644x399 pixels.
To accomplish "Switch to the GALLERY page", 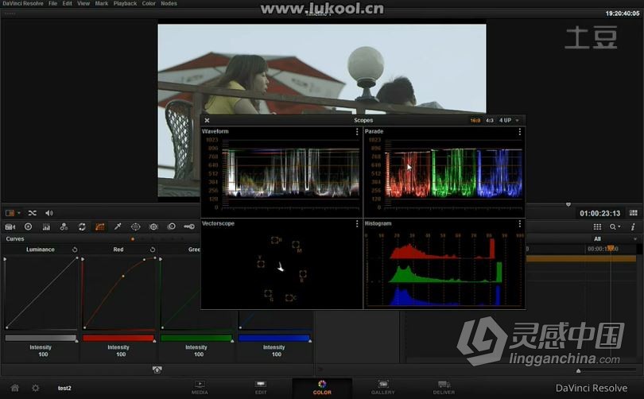I will (x=382, y=388).
